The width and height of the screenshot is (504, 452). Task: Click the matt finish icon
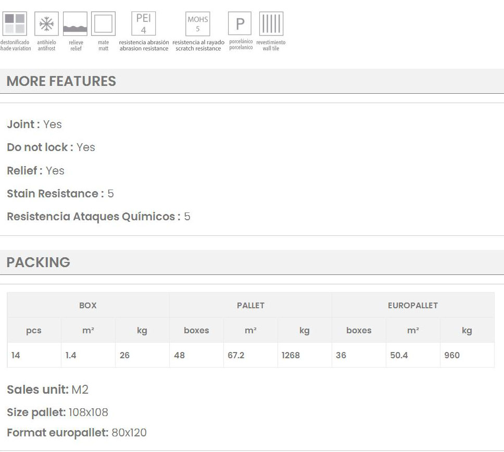103,24
